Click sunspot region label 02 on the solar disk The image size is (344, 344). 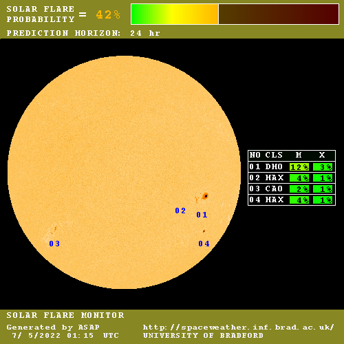click(x=180, y=211)
